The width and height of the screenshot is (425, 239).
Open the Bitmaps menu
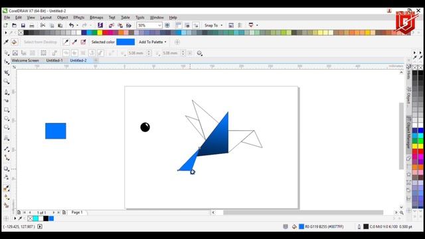(96, 17)
